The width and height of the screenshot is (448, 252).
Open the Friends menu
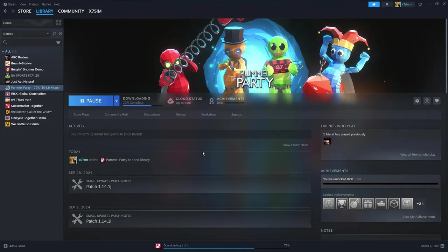34,4
